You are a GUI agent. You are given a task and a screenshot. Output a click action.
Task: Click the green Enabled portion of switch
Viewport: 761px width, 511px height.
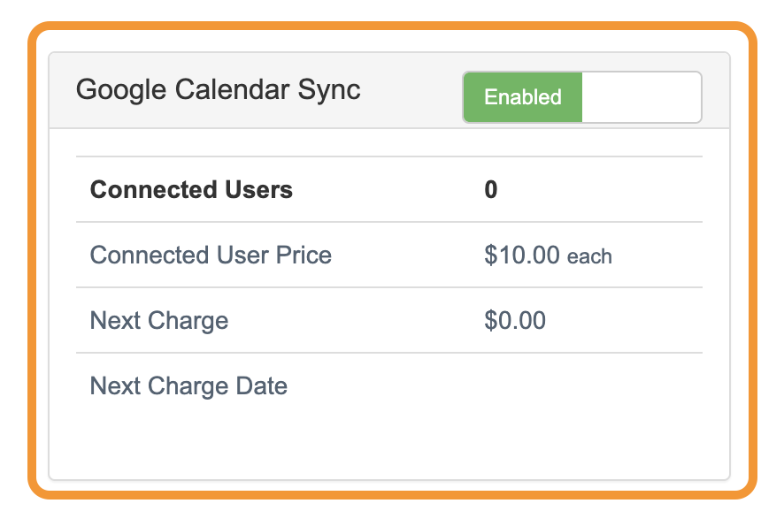(x=522, y=97)
